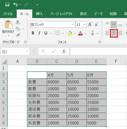This screenshot has height=129, width=127.
Task: Open the undo history dropdown arrow
Action: 20,5
